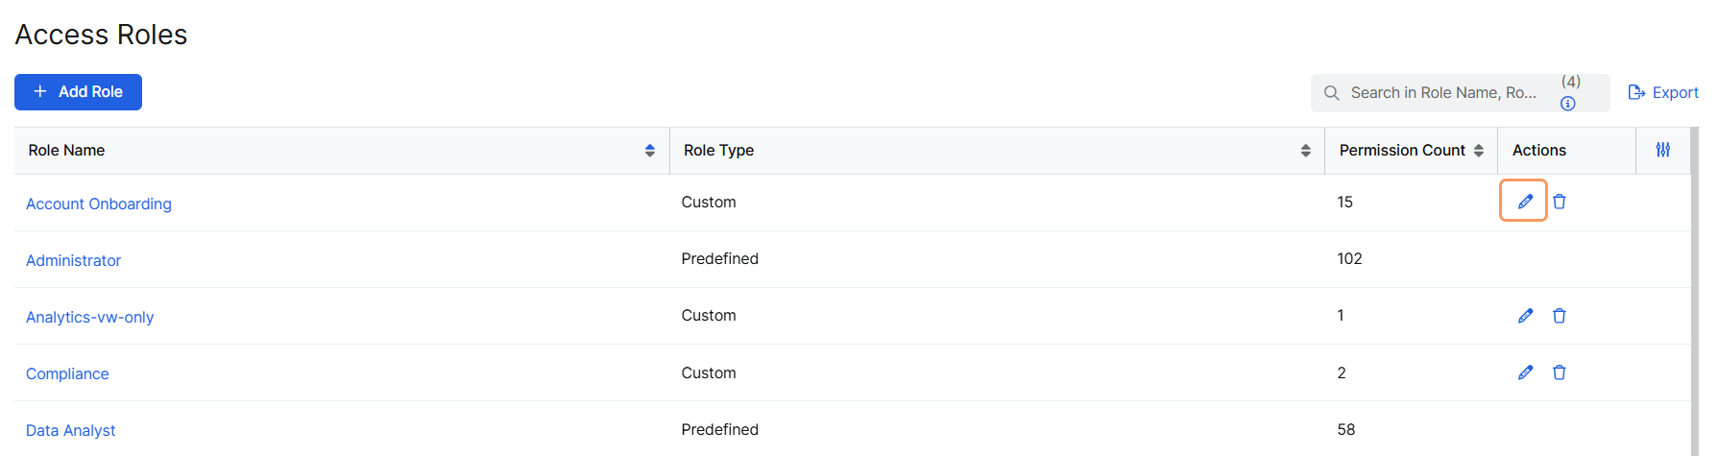This screenshot has width=1718, height=456.
Task: Open the column settings icon
Action: pos(1663,150)
